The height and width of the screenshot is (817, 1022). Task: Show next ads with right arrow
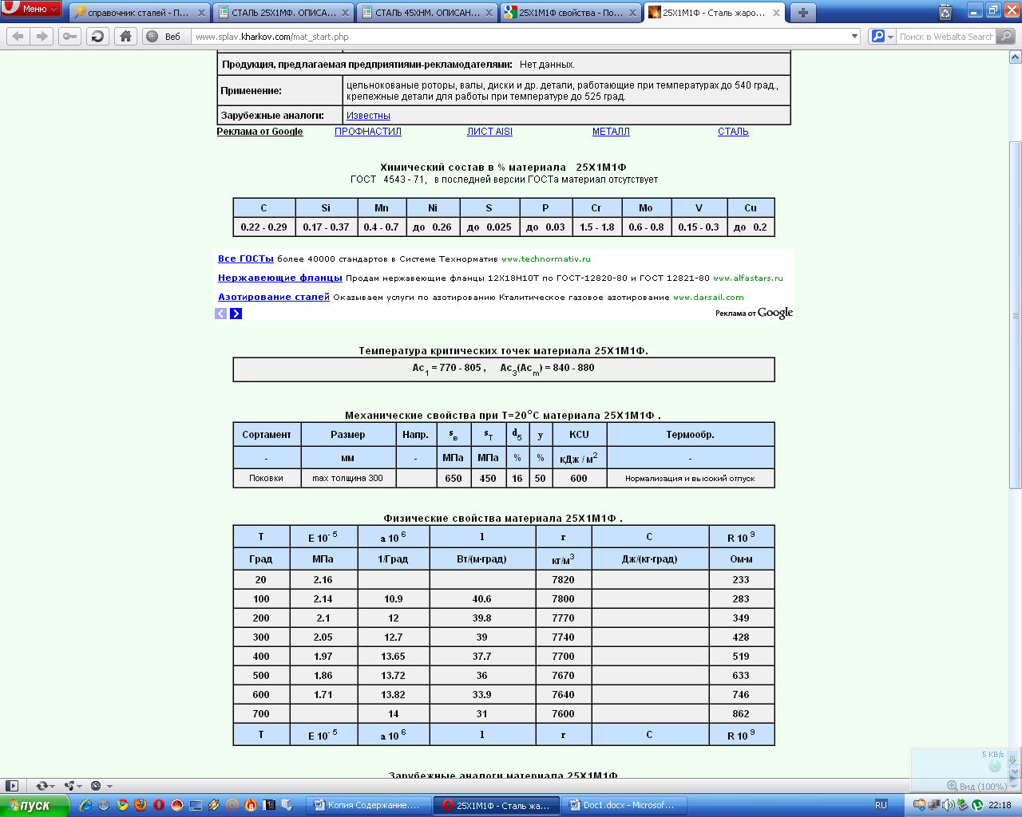point(236,314)
